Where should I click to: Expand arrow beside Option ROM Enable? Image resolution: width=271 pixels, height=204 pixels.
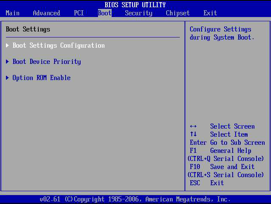pyautogui.click(x=8, y=78)
